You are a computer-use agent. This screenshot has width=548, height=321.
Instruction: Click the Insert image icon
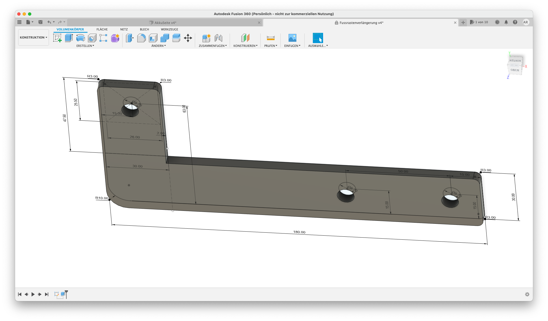pos(292,38)
